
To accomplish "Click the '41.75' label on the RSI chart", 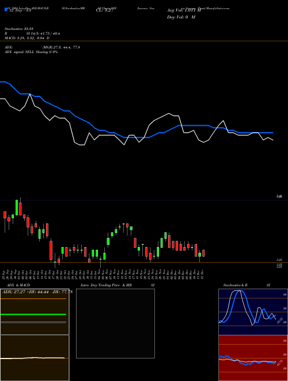I will tap(279, 364).
